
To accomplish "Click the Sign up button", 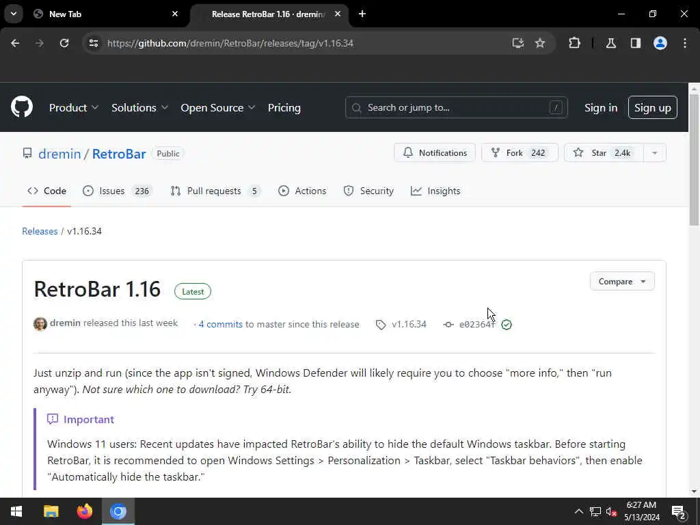I will [x=652, y=107].
